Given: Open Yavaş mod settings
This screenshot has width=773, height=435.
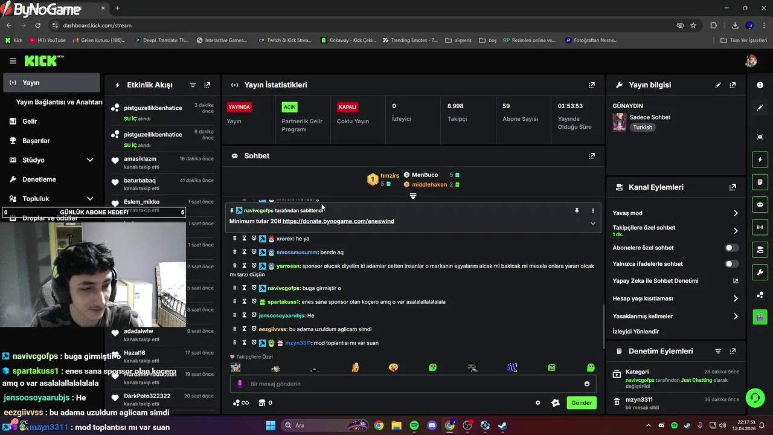Looking at the screenshot, I should pyautogui.click(x=675, y=213).
